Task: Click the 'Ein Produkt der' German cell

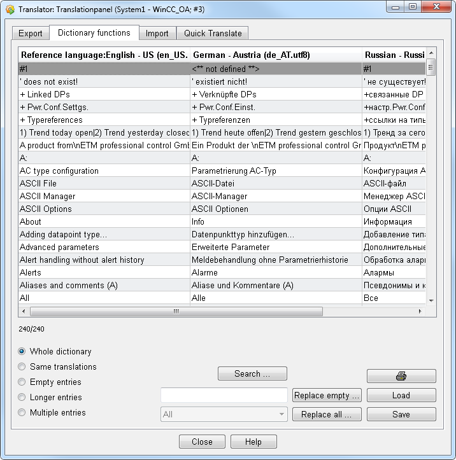Action: (276, 145)
